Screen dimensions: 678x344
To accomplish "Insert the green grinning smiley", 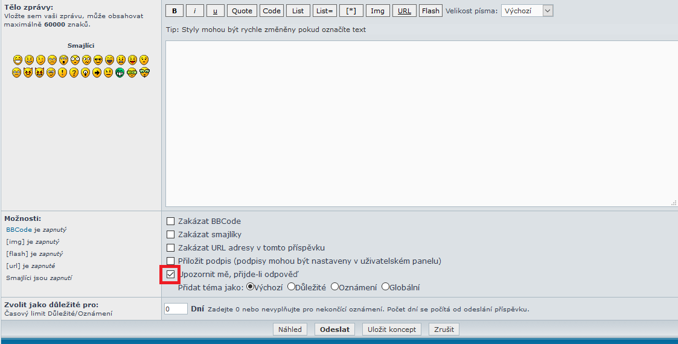I will click(120, 72).
